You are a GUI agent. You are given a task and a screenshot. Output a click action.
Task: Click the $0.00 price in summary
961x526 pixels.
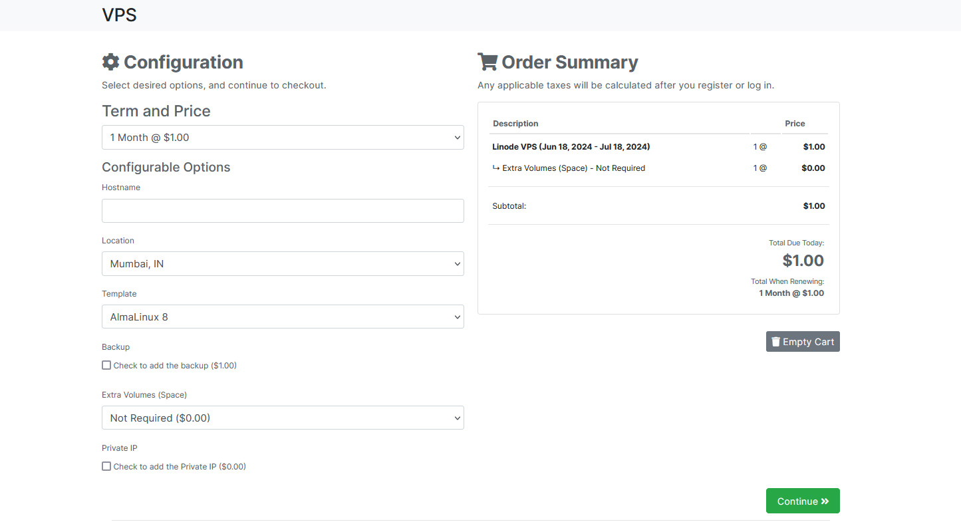813,168
